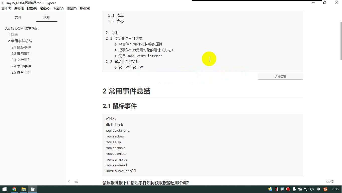Collapse sidebar with the left chevron icon
342x193 pixels.
[69, 182]
